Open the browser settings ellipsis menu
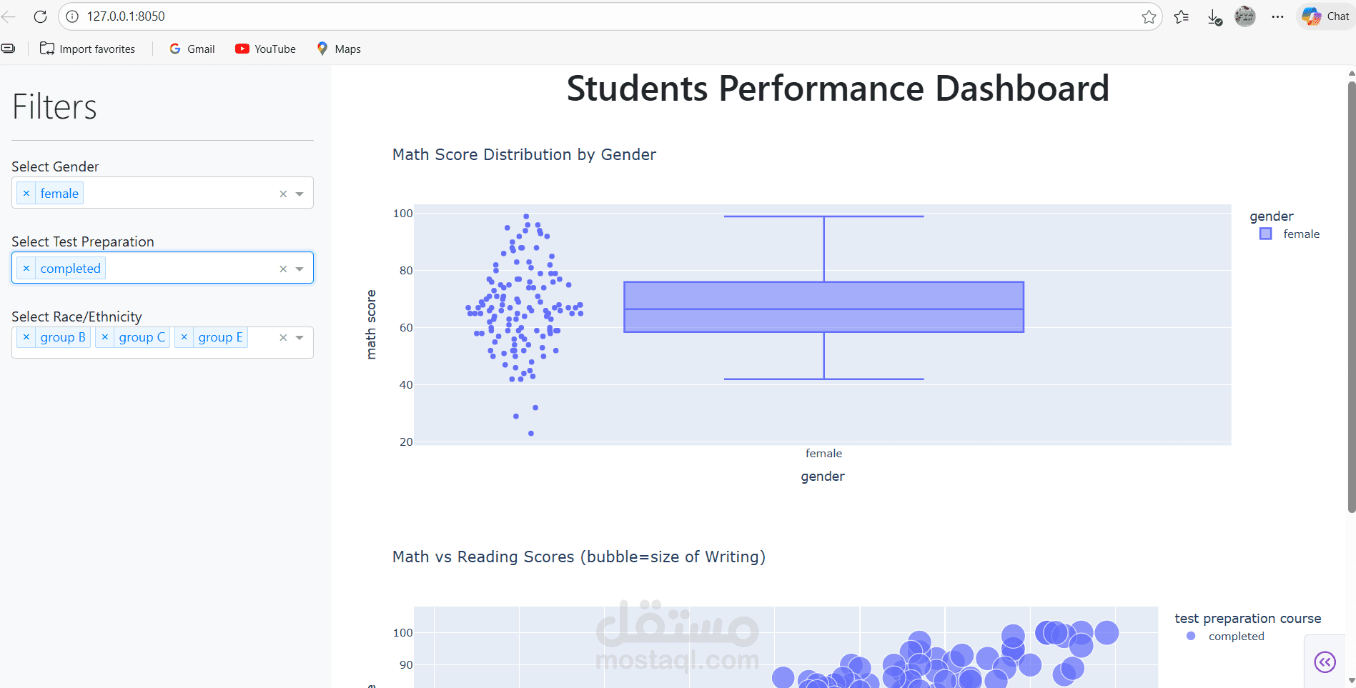This screenshot has height=688, width=1356. pos(1277,16)
